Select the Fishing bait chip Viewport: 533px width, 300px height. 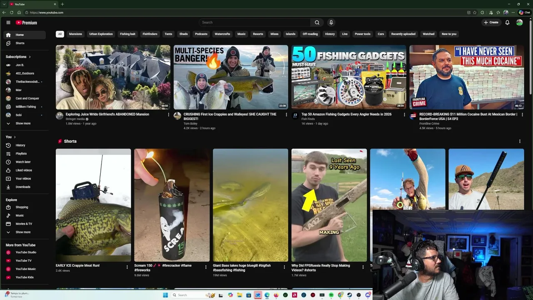[127, 34]
